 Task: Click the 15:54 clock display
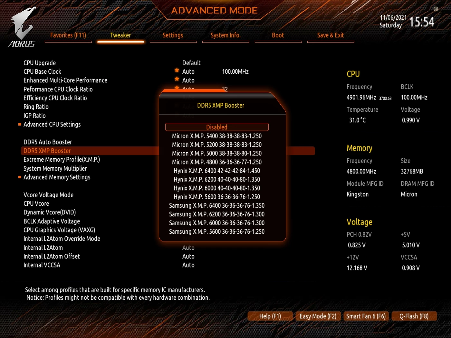[x=422, y=22]
